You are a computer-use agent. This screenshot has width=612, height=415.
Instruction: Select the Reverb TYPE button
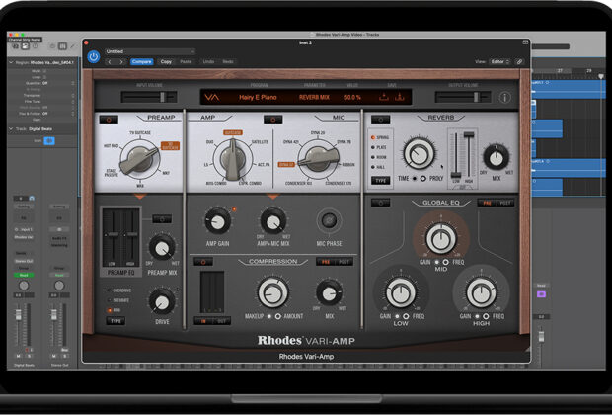click(x=379, y=182)
